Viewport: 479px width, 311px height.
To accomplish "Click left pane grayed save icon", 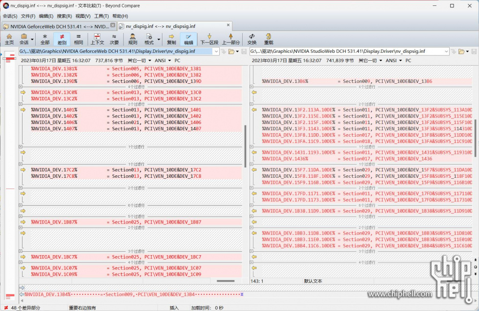I will point(244,51).
